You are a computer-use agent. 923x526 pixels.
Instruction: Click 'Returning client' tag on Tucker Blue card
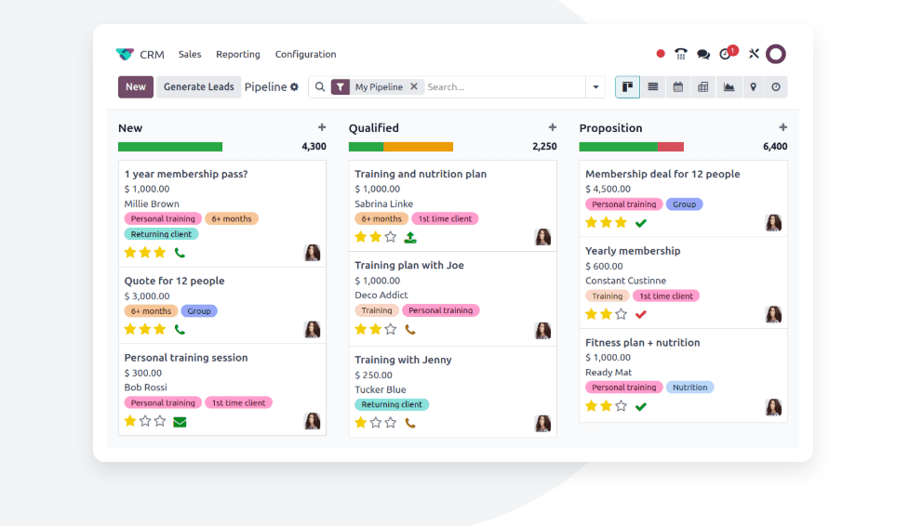[x=392, y=404]
